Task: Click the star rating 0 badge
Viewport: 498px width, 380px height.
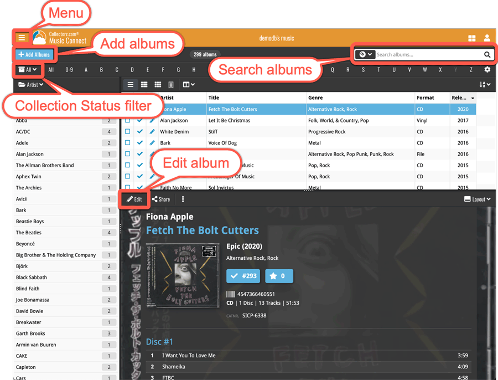Action: 279,276
